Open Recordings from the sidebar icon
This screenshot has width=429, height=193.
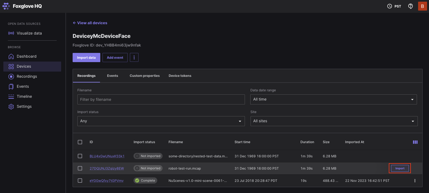click(11, 76)
